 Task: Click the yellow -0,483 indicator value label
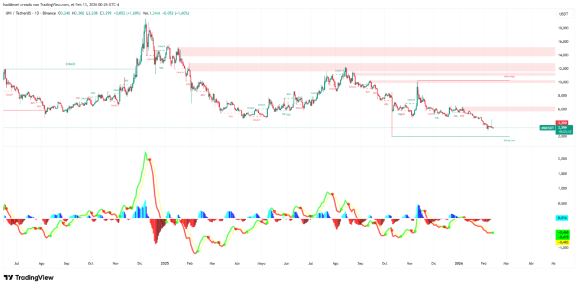pos(563,242)
